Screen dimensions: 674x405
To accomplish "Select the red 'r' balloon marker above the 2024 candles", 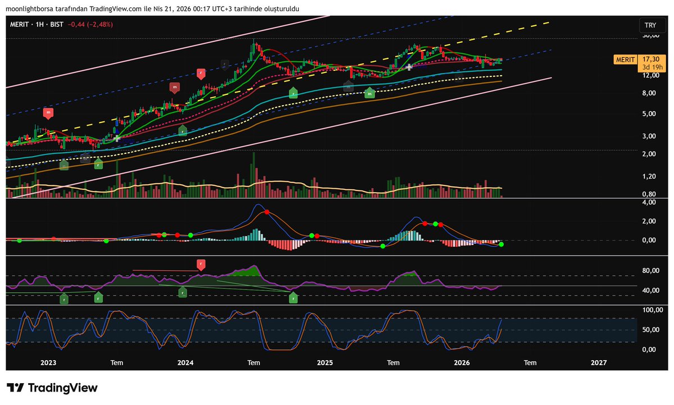I will pos(201,72).
